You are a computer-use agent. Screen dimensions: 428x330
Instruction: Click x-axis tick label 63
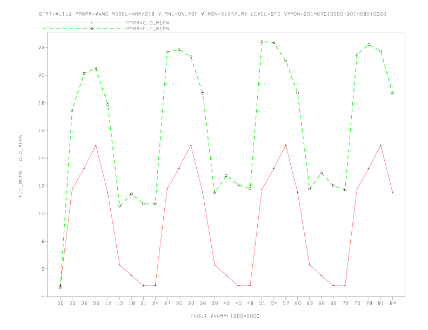(310, 303)
